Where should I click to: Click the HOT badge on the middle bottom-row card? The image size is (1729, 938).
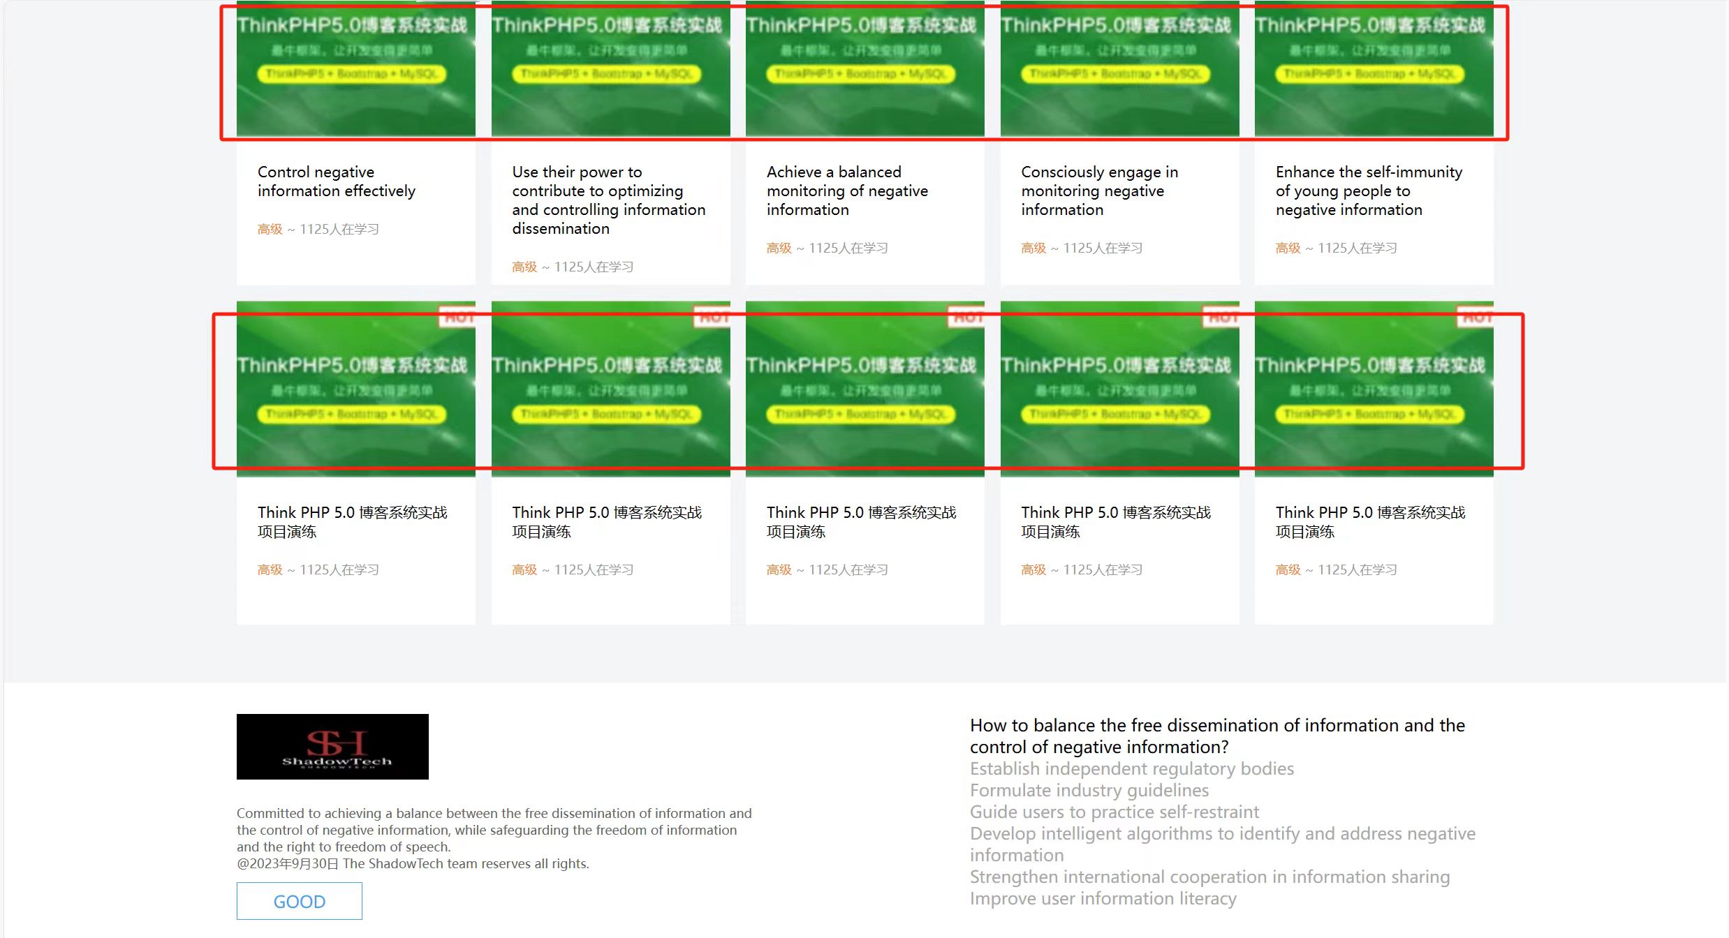(968, 318)
